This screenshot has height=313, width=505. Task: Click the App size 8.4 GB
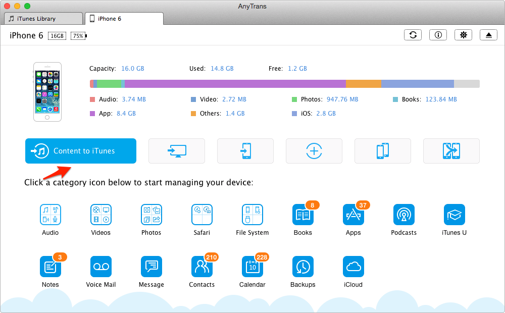pyautogui.click(x=126, y=114)
